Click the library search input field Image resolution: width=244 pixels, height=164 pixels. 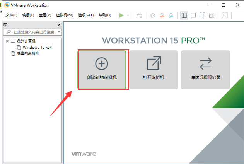coord(33,32)
